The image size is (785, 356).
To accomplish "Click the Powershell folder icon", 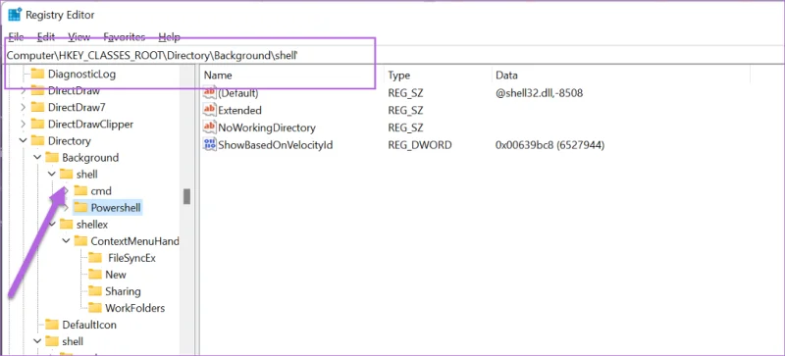I will click(x=80, y=208).
